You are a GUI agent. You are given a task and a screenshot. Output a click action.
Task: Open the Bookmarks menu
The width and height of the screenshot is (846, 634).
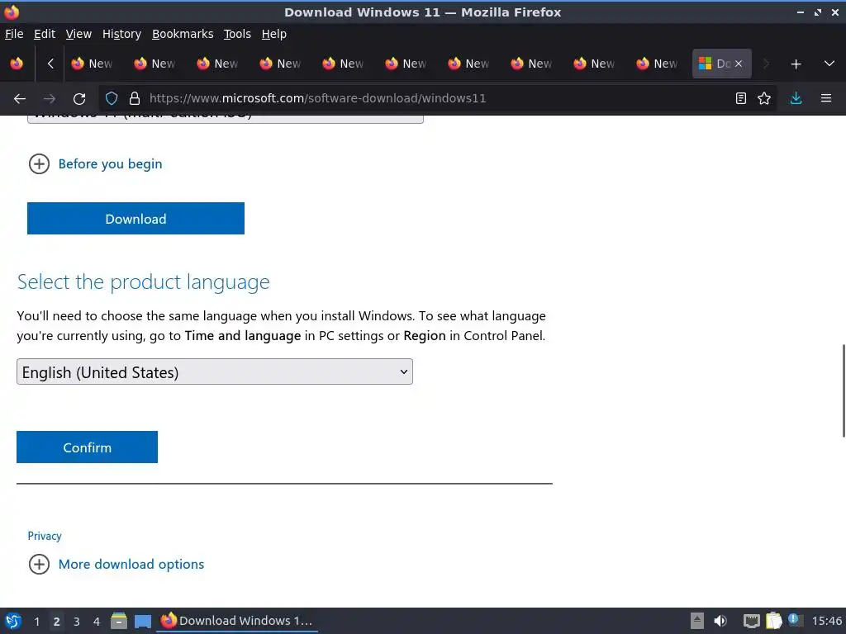[183, 34]
